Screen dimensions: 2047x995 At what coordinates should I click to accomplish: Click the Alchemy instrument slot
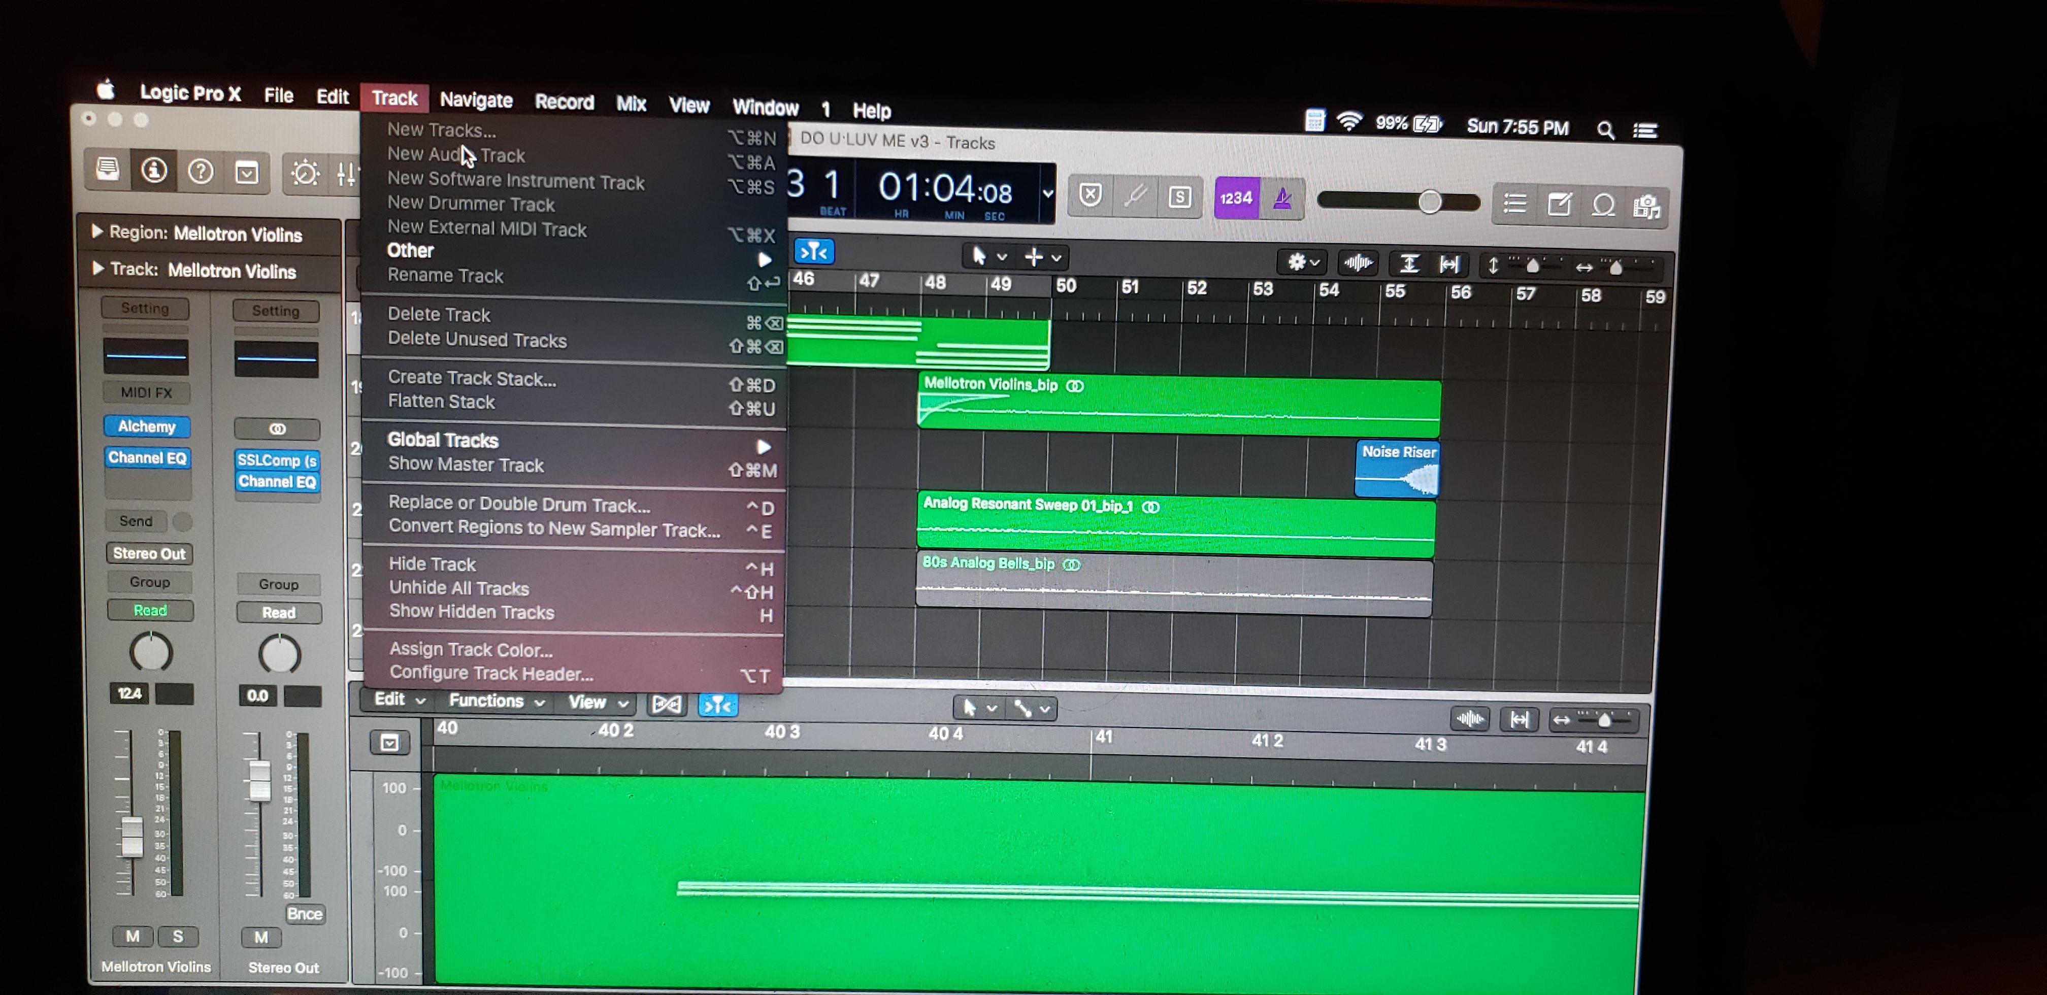click(x=146, y=427)
